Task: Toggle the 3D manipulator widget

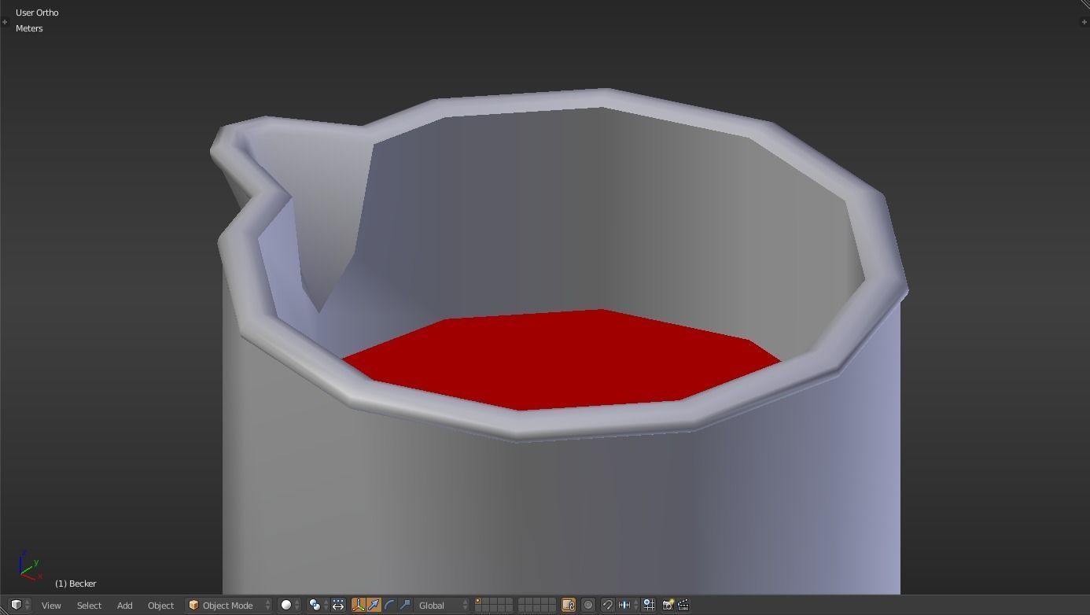Action: pyautogui.click(x=359, y=605)
